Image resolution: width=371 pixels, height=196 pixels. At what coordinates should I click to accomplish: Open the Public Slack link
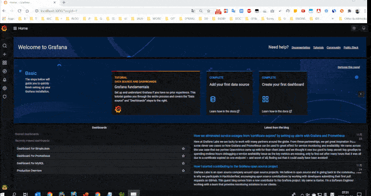pos(351,48)
